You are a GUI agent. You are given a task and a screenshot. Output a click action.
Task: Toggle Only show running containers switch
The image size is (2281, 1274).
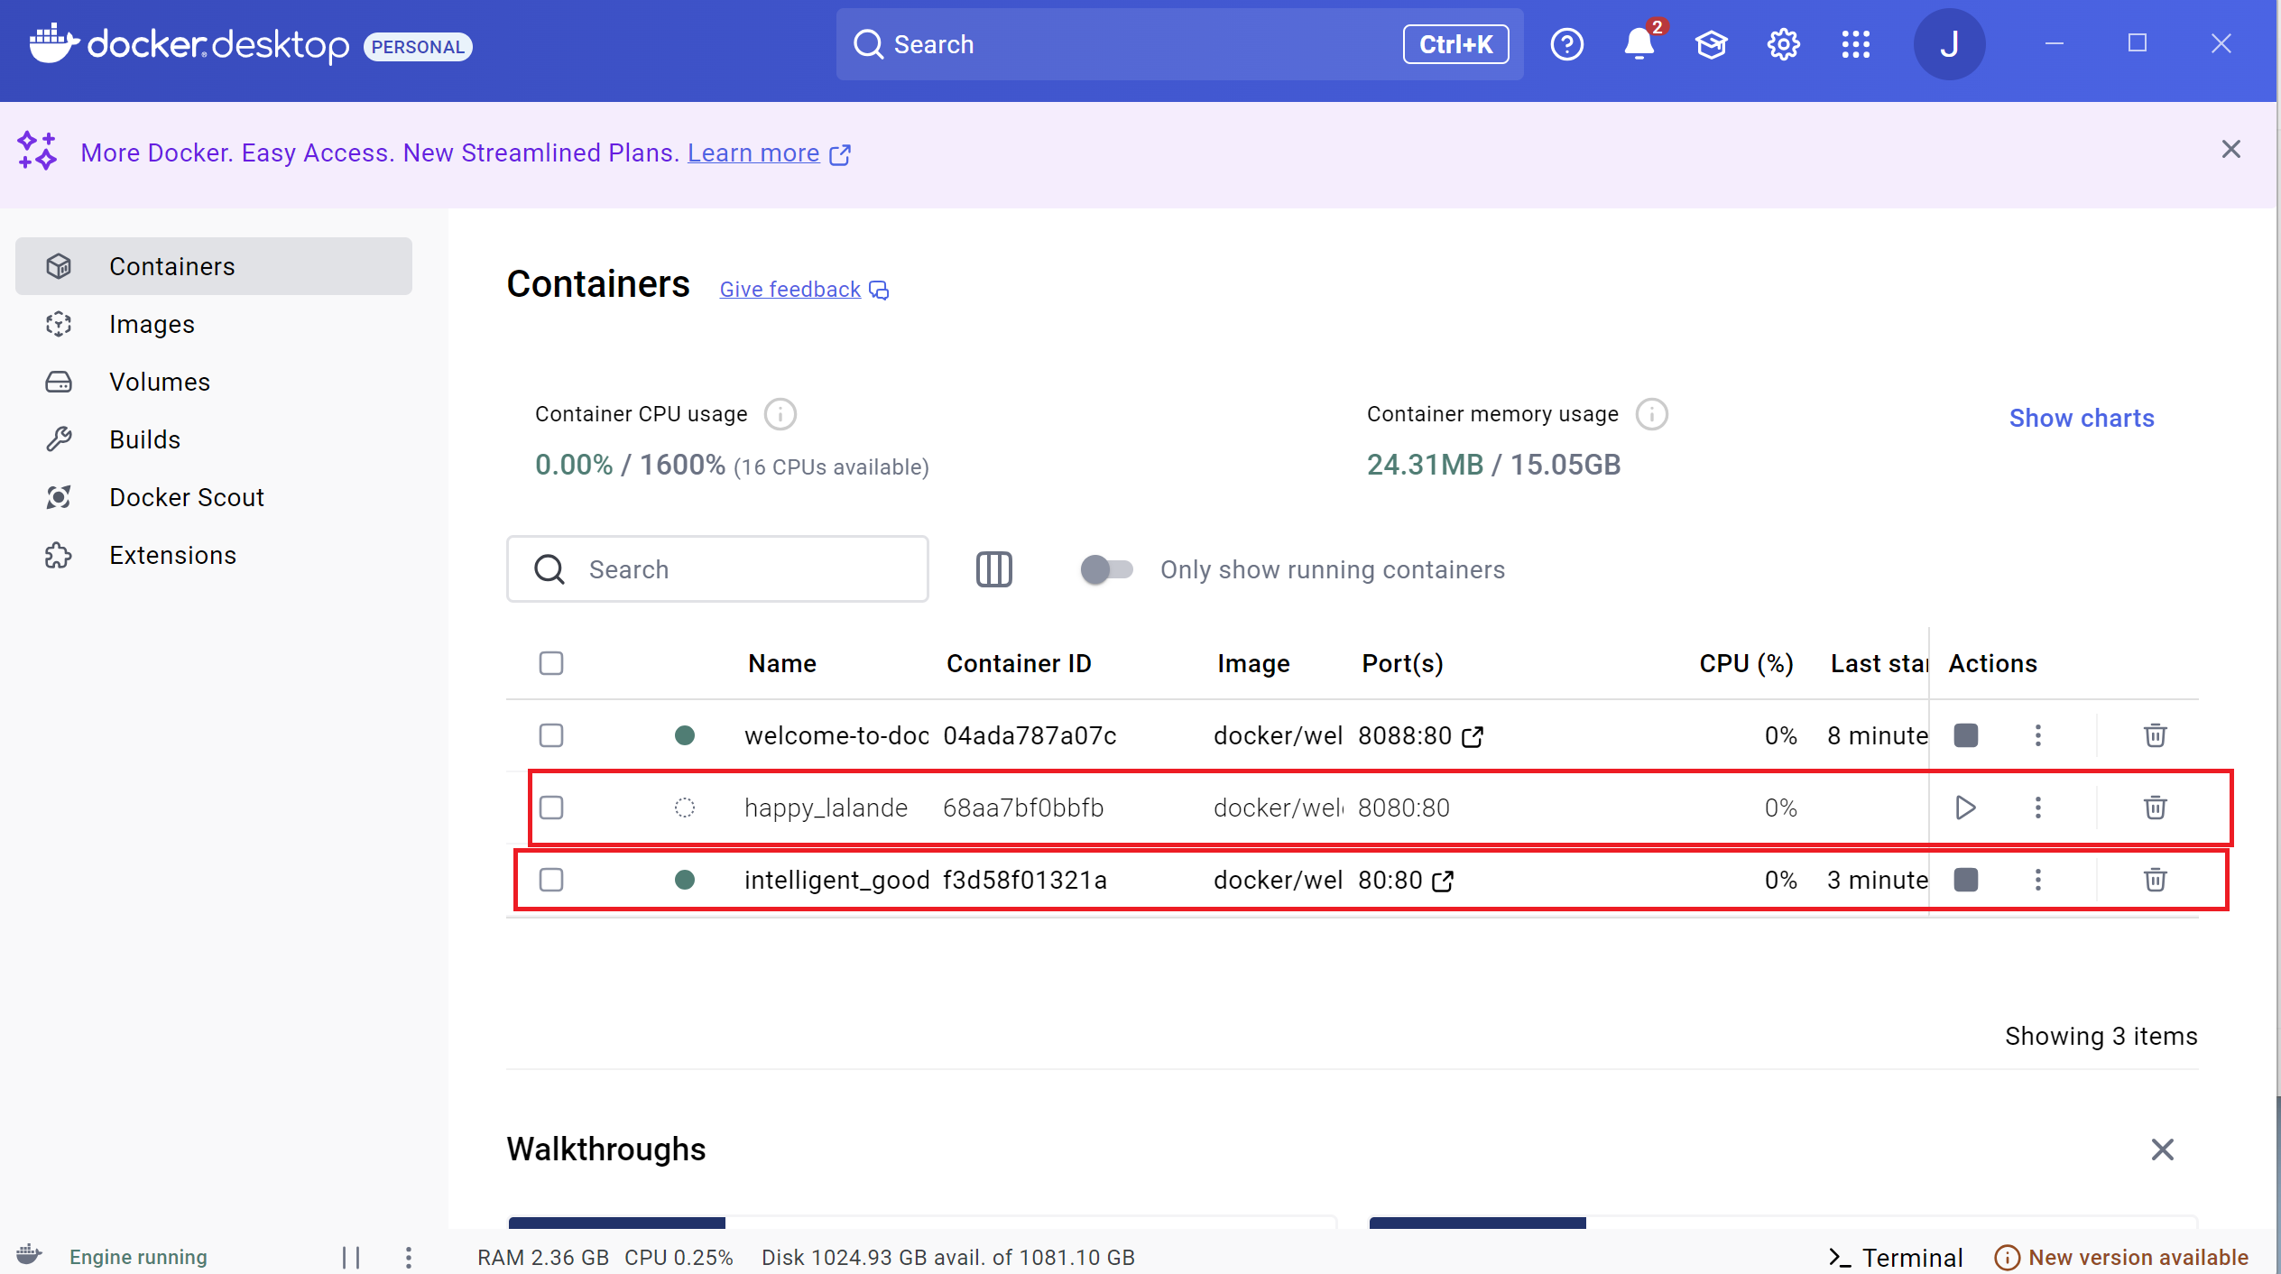(1106, 569)
